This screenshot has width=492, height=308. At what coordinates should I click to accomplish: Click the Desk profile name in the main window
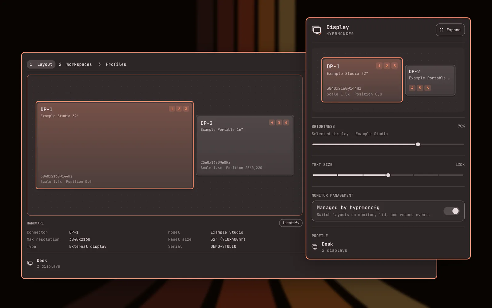(x=42, y=261)
